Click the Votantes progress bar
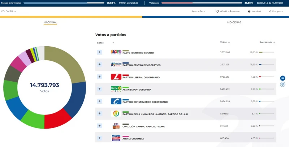 202,3
